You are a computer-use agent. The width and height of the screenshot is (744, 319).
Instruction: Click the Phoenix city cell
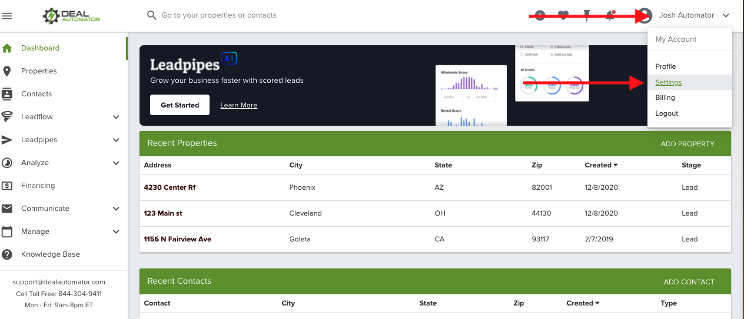[x=303, y=187]
